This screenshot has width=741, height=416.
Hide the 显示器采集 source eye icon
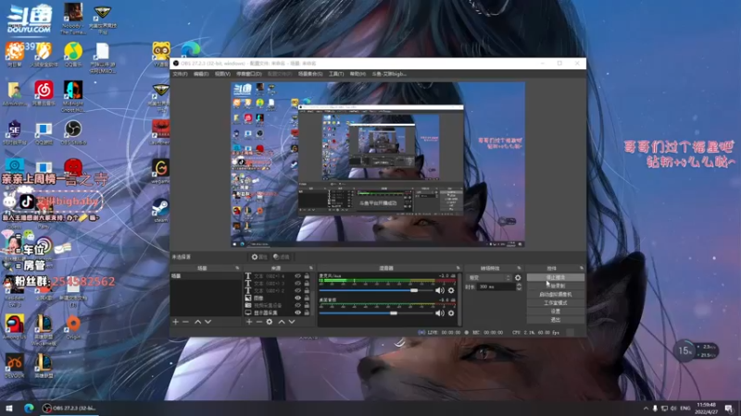pyautogui.click(x=297, y=312)
